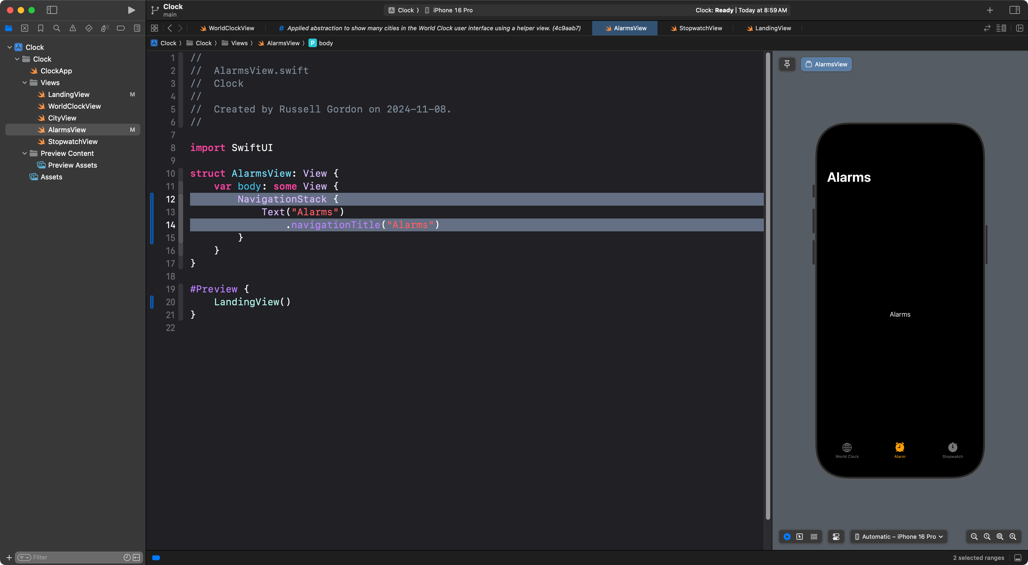This screenshot has width=1028, height=565.
Task: Toggle the right inspector panel
Action: 1014,10
